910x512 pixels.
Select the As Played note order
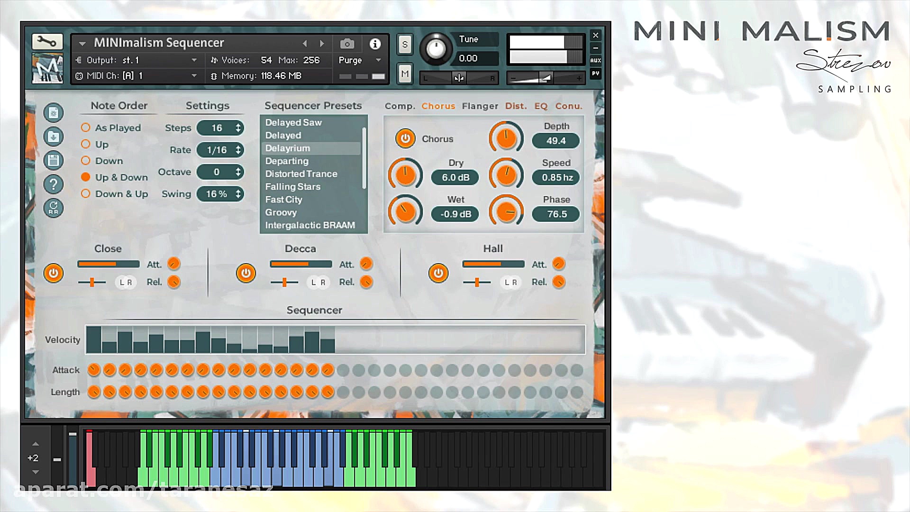click(86, 128)
